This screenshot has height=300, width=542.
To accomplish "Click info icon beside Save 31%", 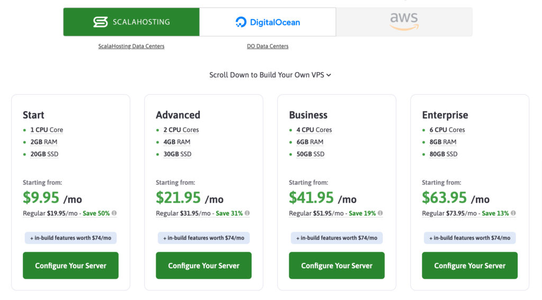I will (247, 213).
